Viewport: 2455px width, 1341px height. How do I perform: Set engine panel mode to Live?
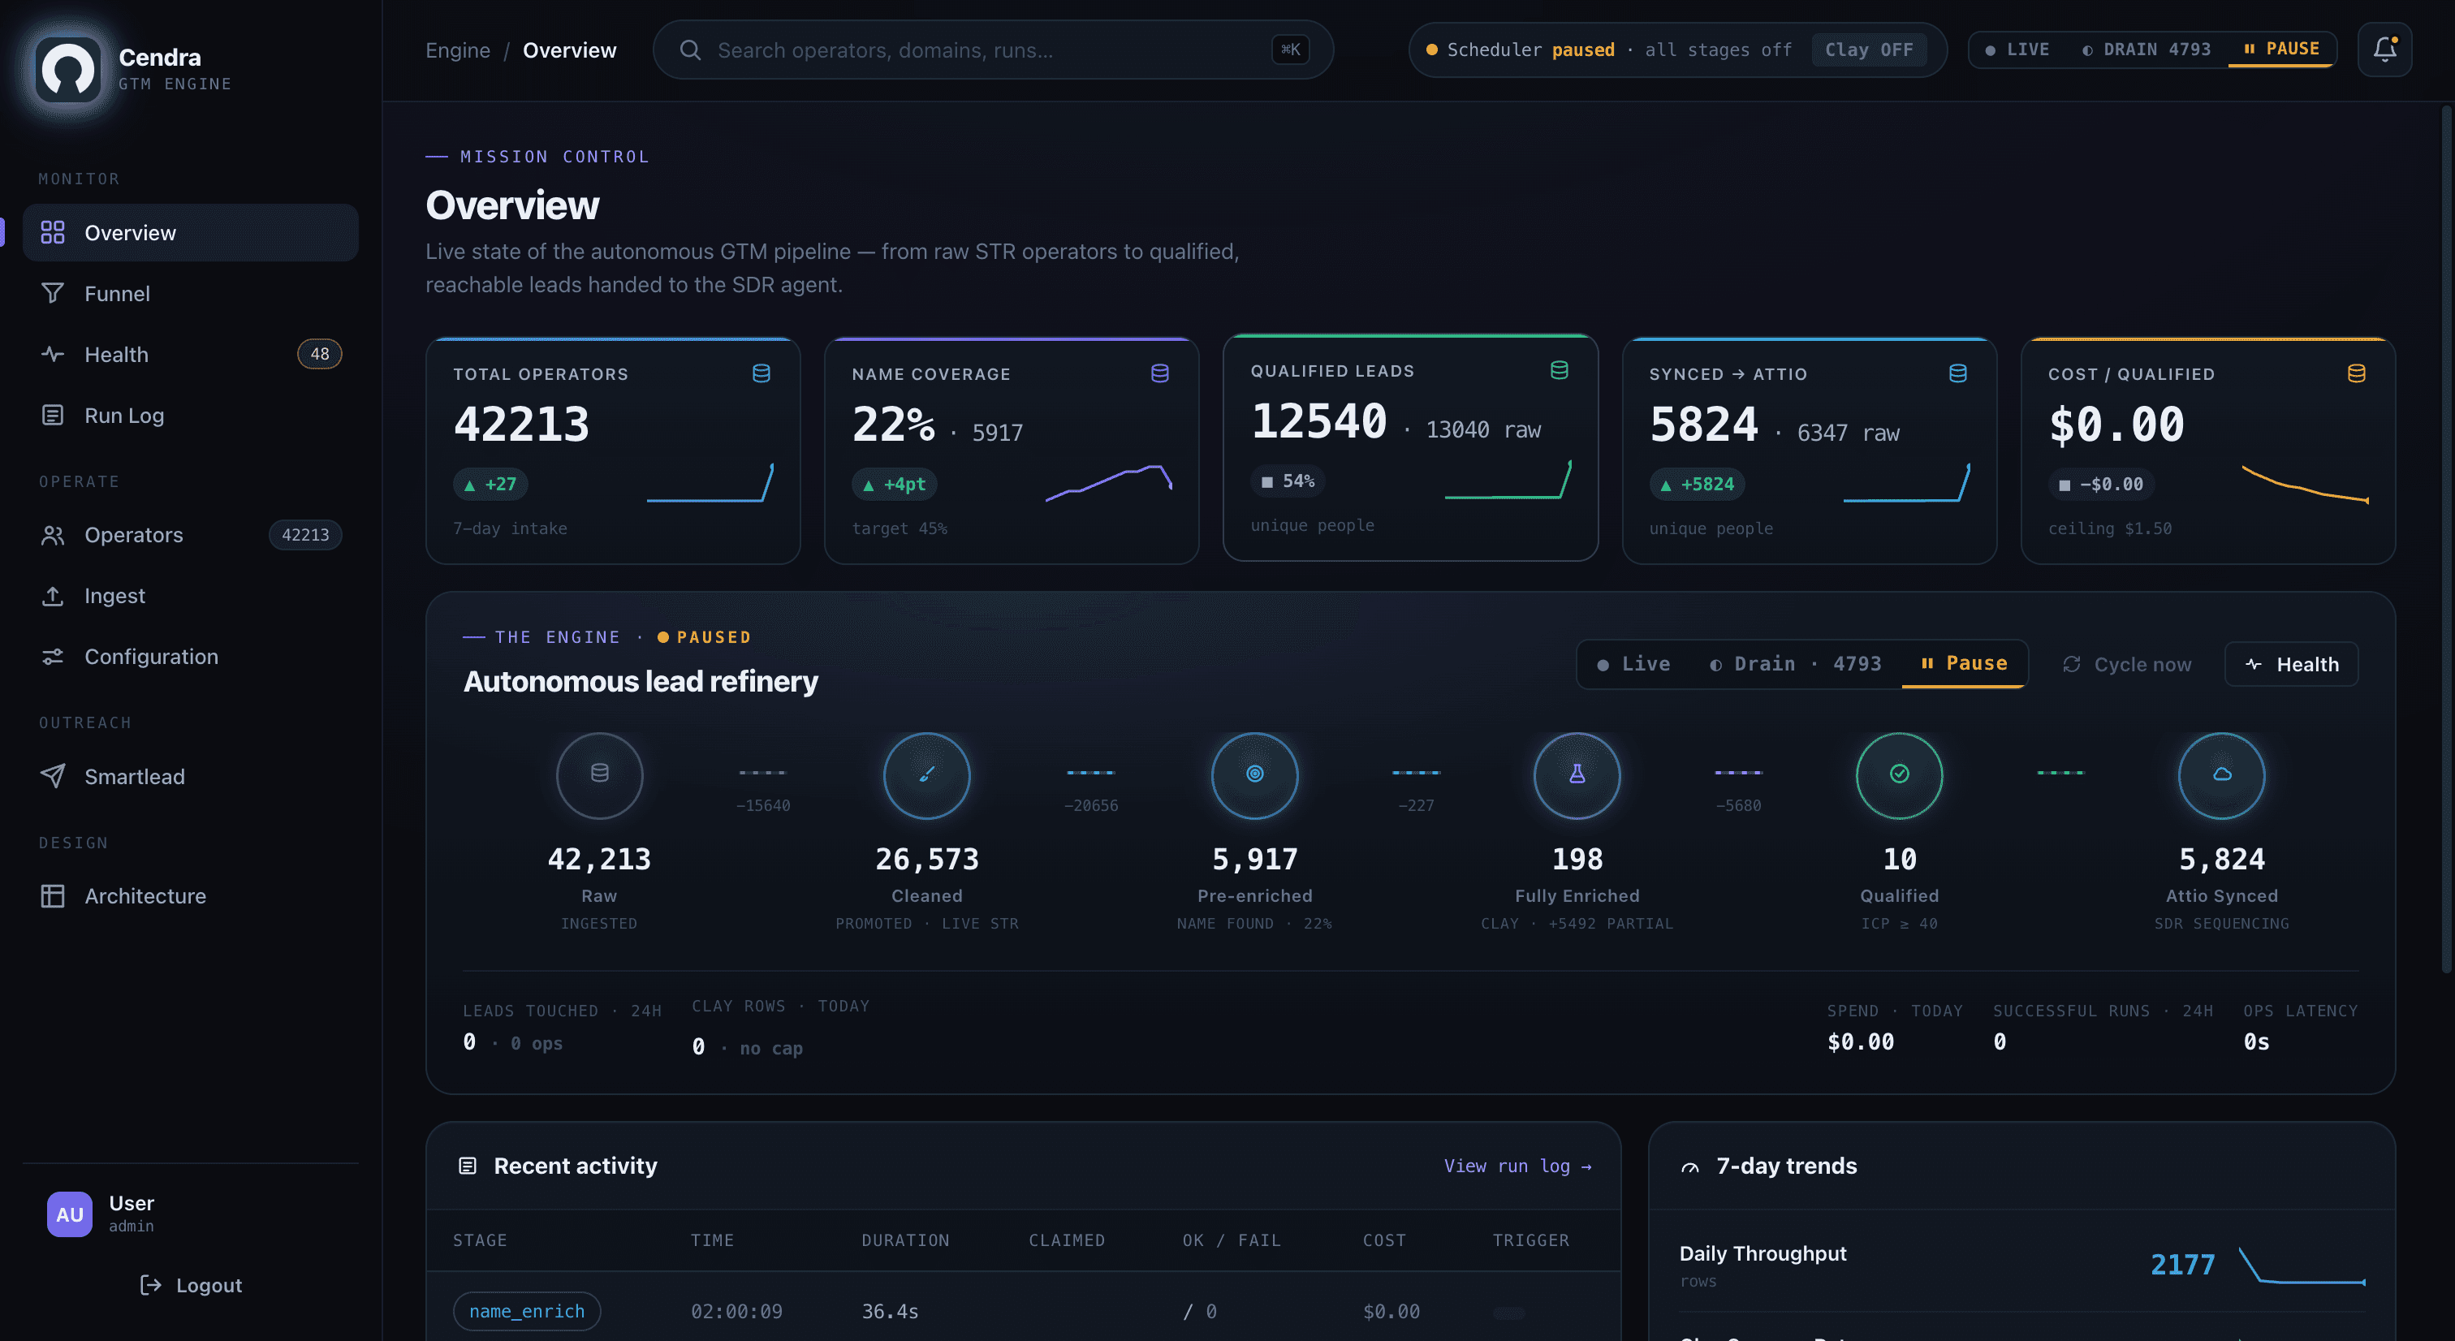[1633, 664]
